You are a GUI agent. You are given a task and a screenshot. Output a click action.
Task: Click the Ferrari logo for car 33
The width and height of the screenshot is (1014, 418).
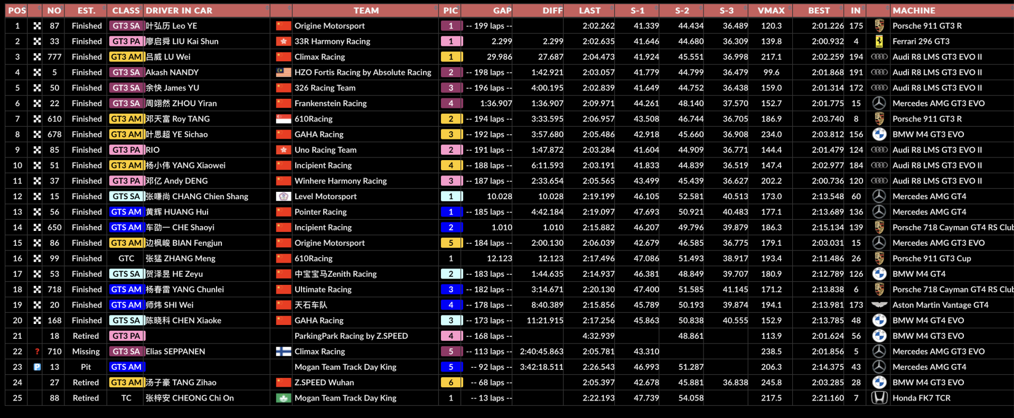(x=879, y=41)
